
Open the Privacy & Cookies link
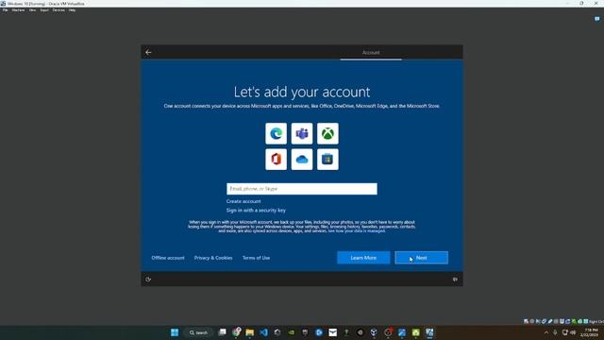click(x=213, y=258)
